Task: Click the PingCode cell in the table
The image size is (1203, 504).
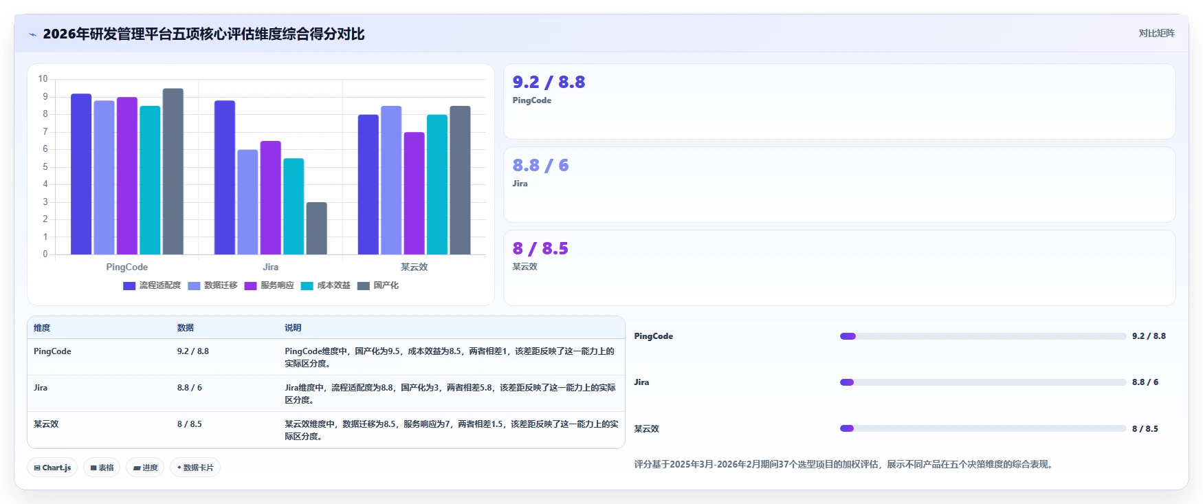Action: (52, 351)
